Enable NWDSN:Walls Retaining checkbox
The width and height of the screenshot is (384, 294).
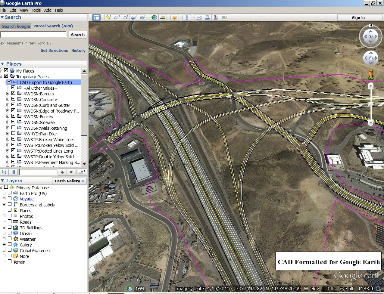click(x=13, y=128)
